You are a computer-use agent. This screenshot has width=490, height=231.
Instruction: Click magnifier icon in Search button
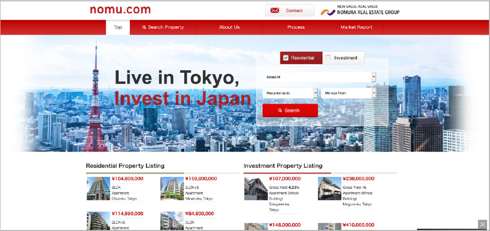[280, 111]
